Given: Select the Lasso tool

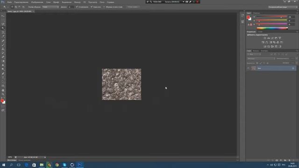Looking at the screenshot, I should click(x=3, y=24).
